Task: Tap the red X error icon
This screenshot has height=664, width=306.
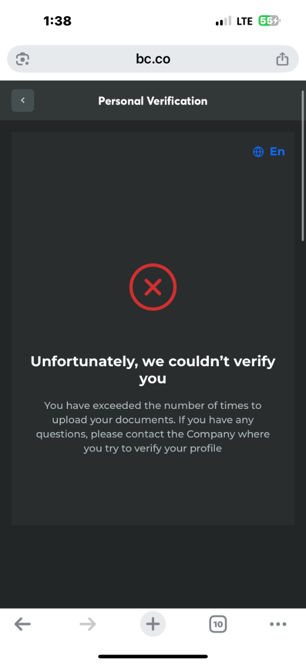Action: [x=153, y=287]
